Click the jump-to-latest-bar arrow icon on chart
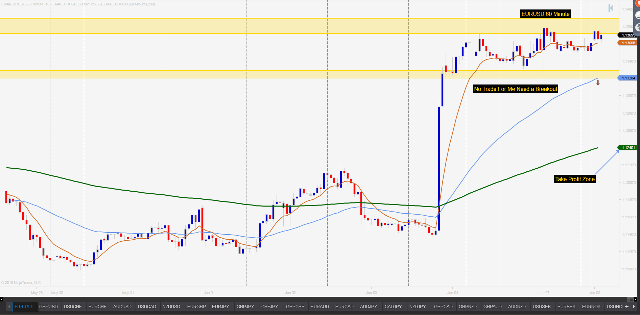The image size is (640, 315). 611,8
